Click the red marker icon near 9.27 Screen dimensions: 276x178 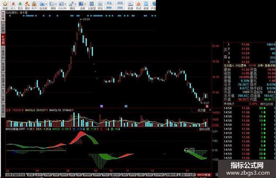click(x=207, y=106)
